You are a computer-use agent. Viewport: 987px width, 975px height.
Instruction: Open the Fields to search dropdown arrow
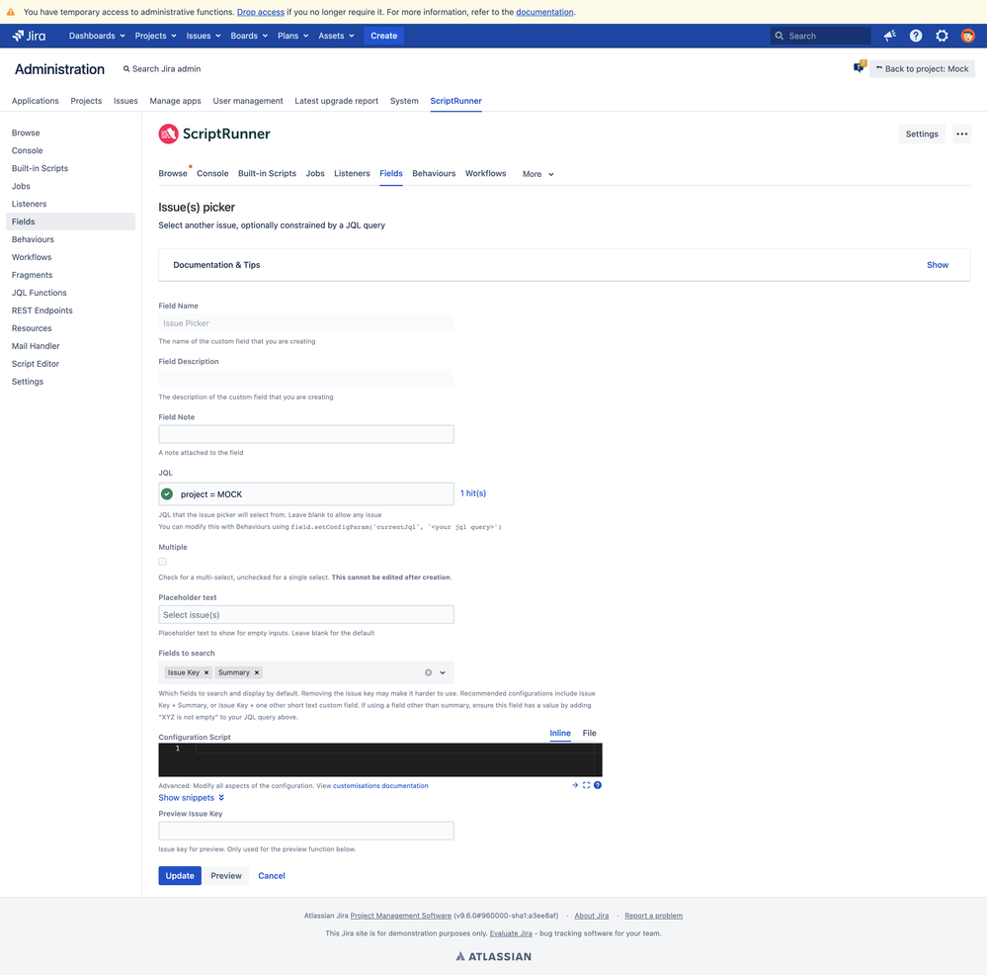tap(443, 672)
